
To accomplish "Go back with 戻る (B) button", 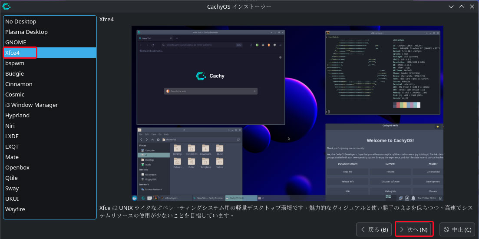I will pyautogui.click(x=374, y=229).
